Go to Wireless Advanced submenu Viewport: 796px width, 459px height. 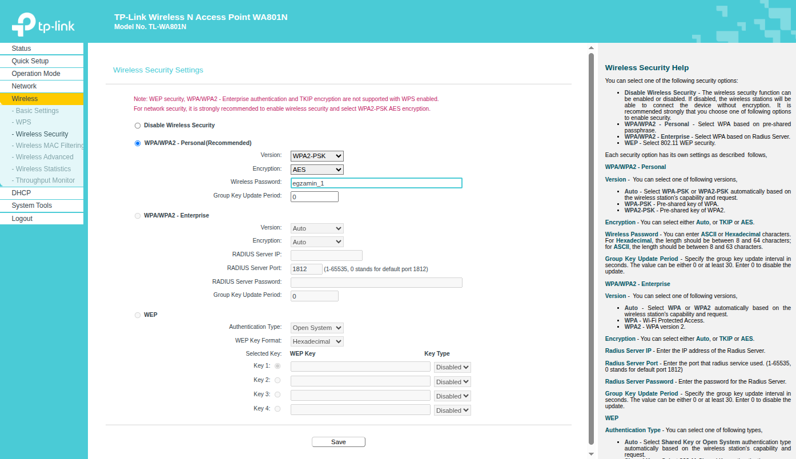tap(42, 157)
